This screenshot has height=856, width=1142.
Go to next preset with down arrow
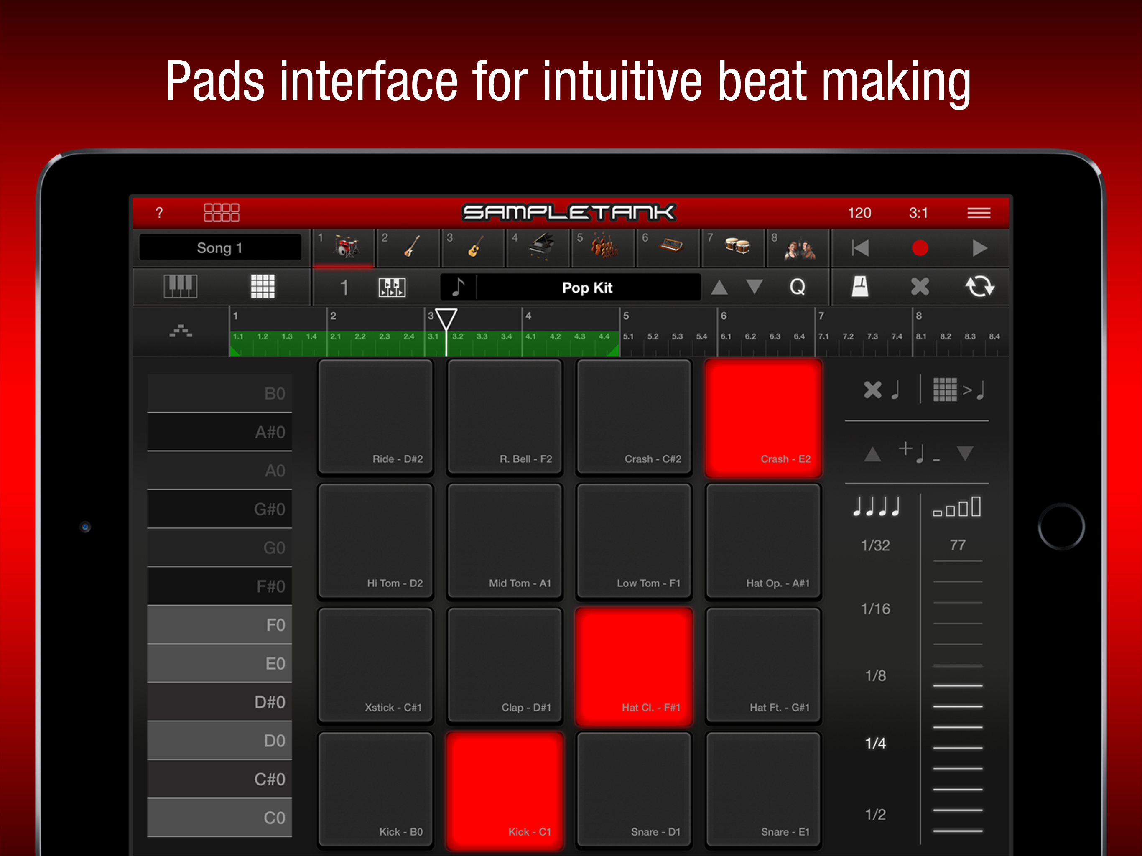point(754,287)
